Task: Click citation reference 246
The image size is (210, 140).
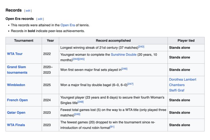Action: [124, 69]
